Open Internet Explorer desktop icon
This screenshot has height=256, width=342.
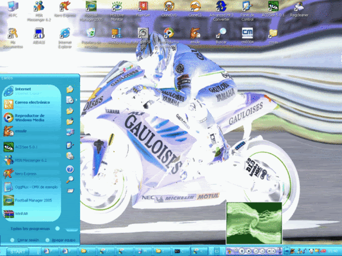[x=65, y=38]
